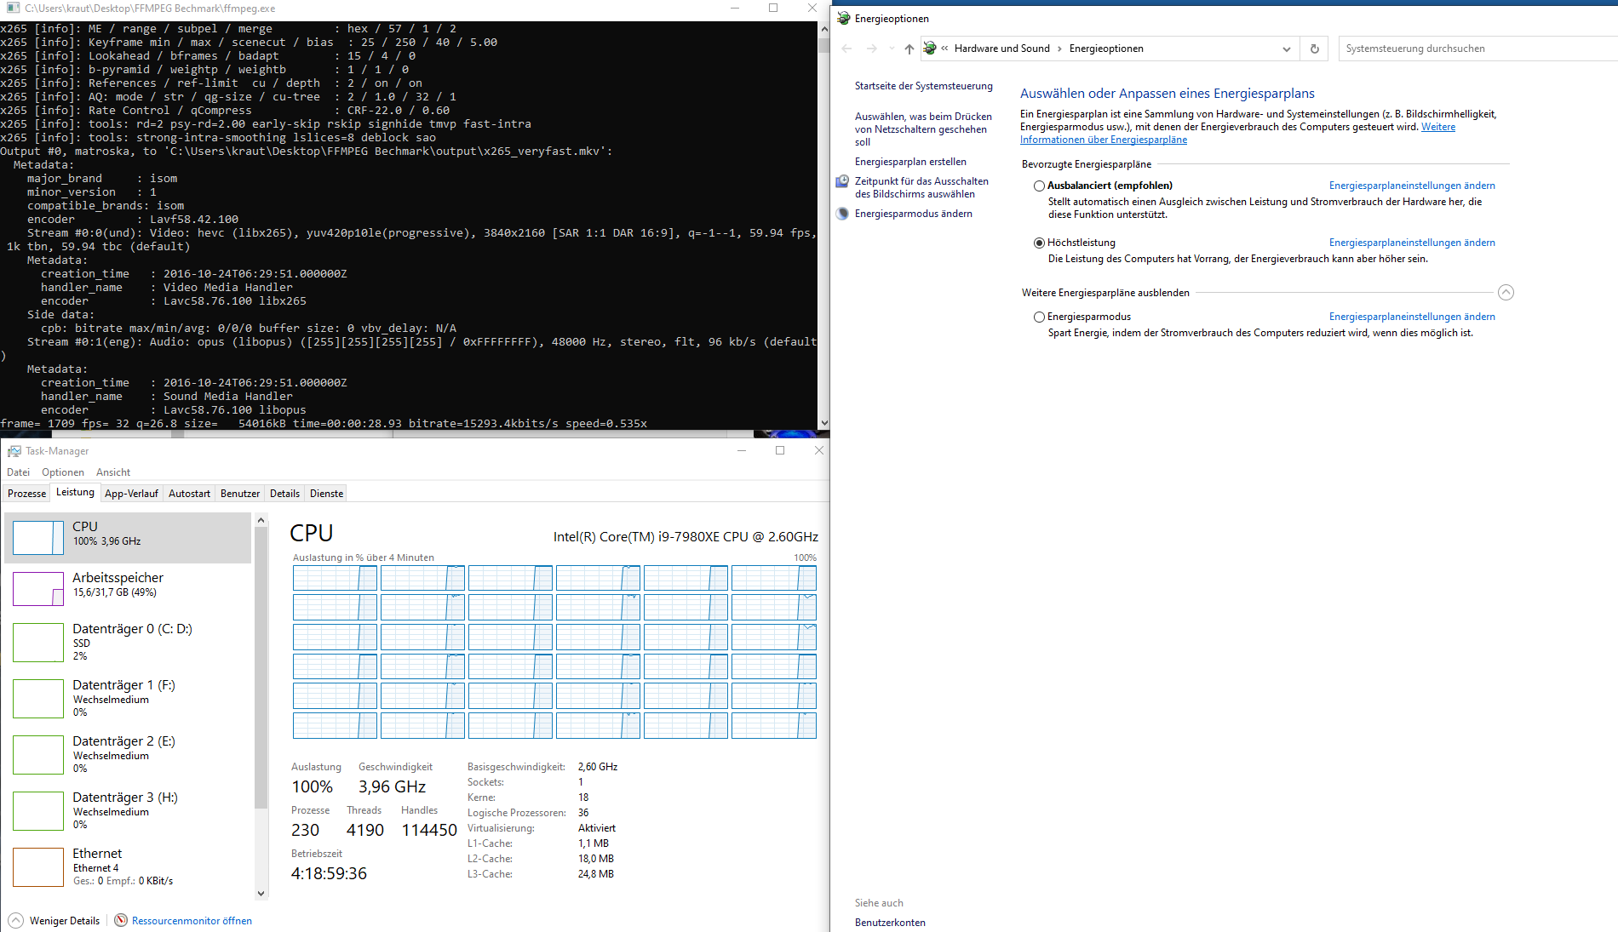Change settings for Höchstleistung plan
This screenshot has height=932, width=1618.
click(1412, 243)
